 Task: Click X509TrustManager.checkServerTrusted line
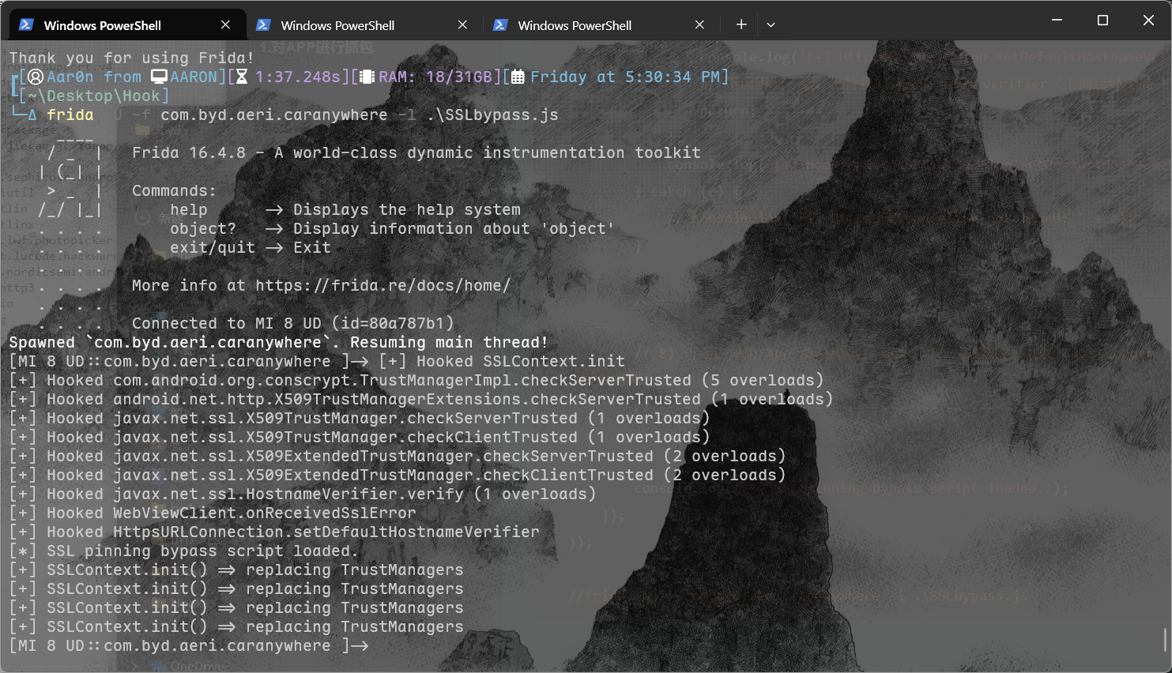(x=360, y=418)
